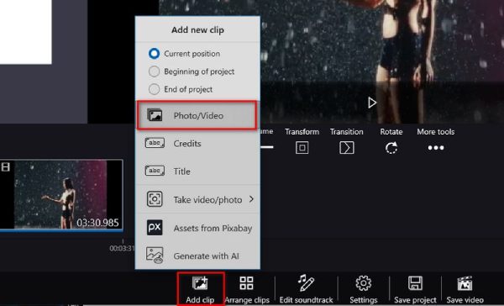Select the Current position radio button
Image resolution: width=504 pixels, height=306 pixels.
pos(154,54)
